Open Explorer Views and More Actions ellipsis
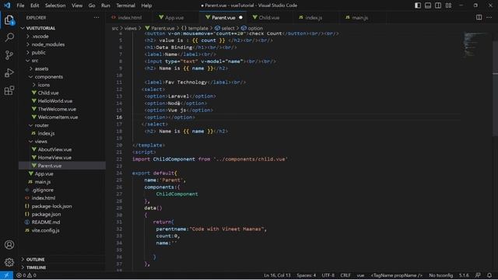Image resolution: width=498 pixels, height=280 pixels. click(x=96, y=17)
